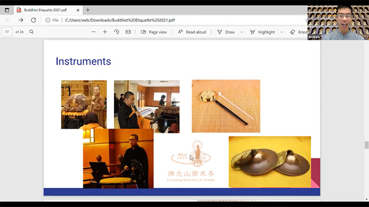Image resolution: width=369 pixels, height=207 pixels.
Task: Click the Highlight tool button
Action: [263, 32]
